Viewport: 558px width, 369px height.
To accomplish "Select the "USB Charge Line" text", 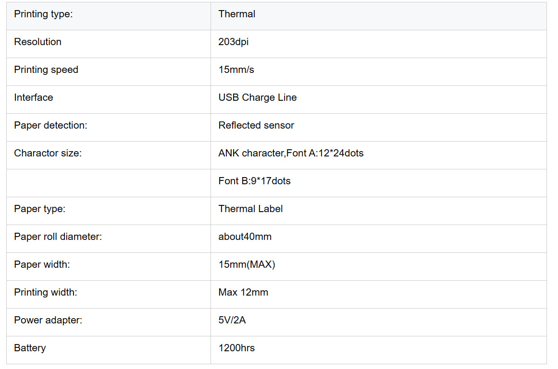I will point(258,97).
